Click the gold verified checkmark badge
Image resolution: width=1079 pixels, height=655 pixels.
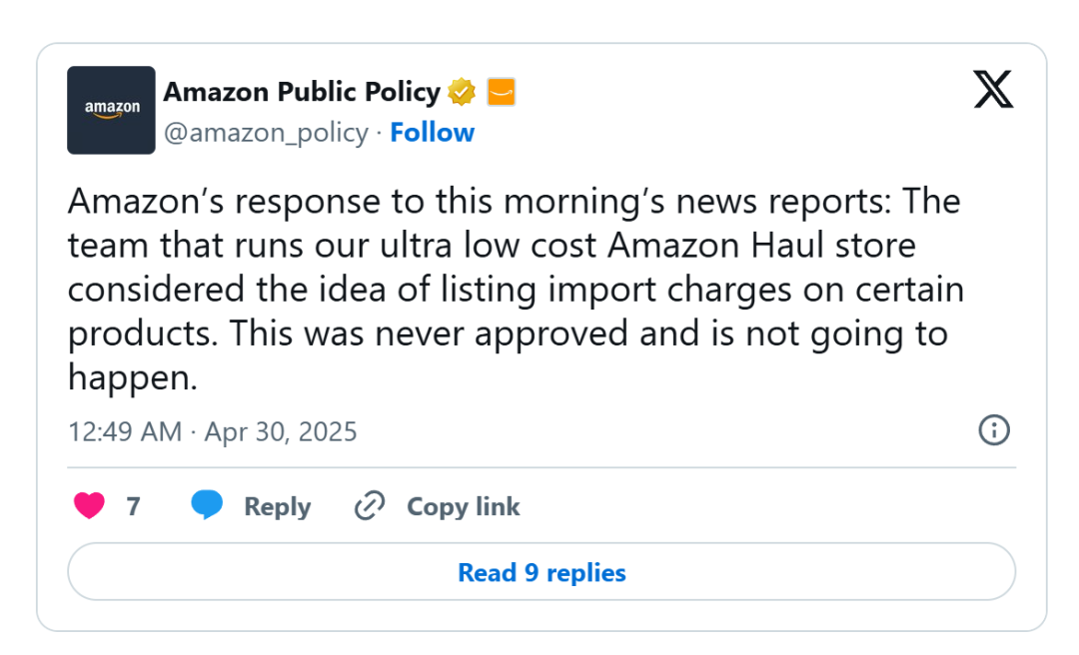coord(462,92)
